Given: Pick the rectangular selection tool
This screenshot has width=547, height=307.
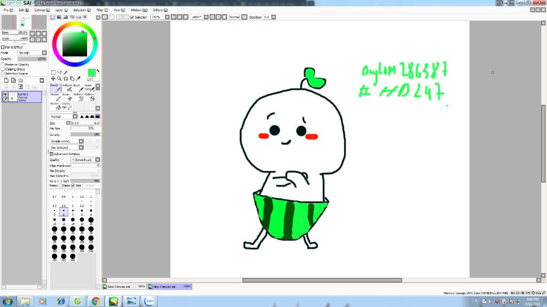Looking at the screenshot, I should [x=53, y=72].
